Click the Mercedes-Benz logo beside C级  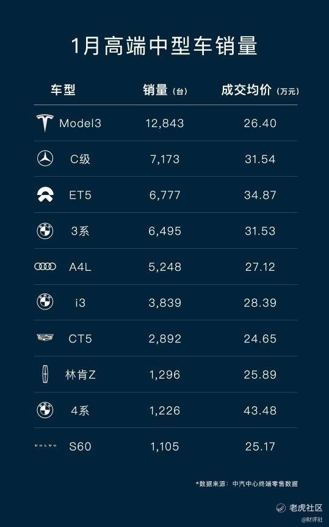pyautogui.click(x=45, y=158)
